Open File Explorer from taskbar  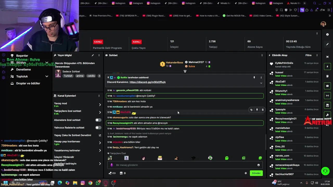pos(75,183)
